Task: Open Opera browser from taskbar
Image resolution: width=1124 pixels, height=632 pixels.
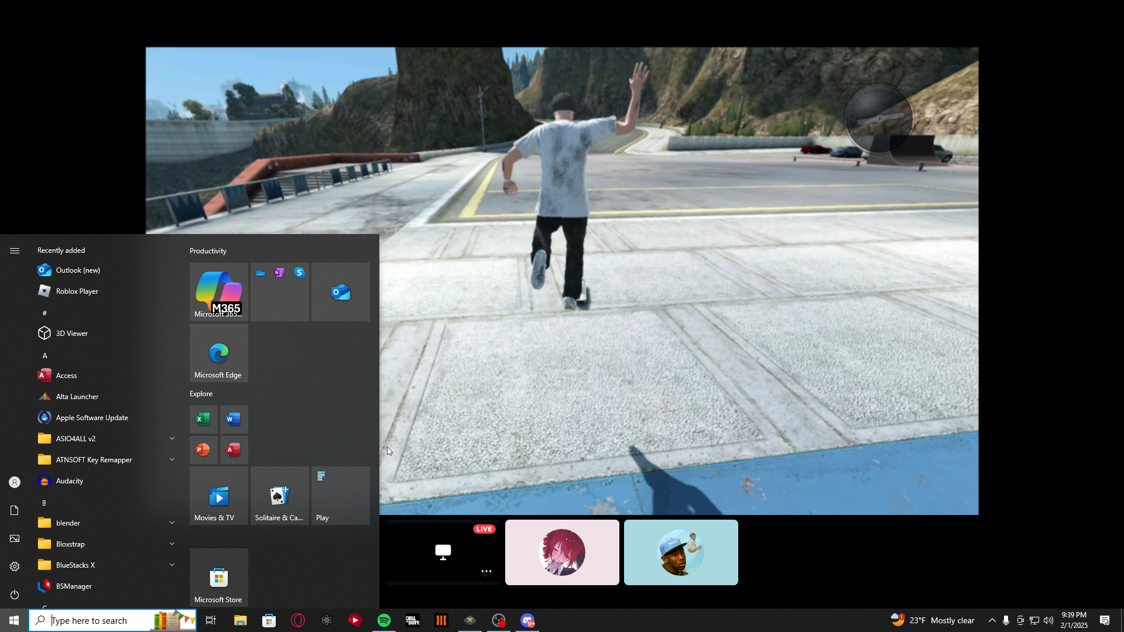Action: (x=298, y=620)
